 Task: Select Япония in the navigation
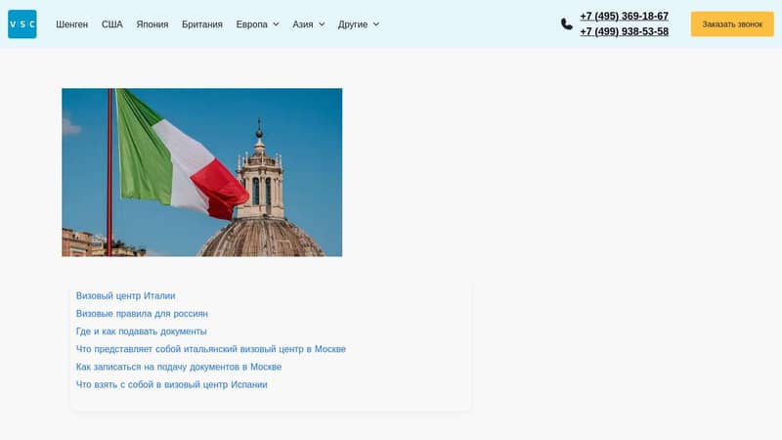pyautogui.click(x=152, y=23)
